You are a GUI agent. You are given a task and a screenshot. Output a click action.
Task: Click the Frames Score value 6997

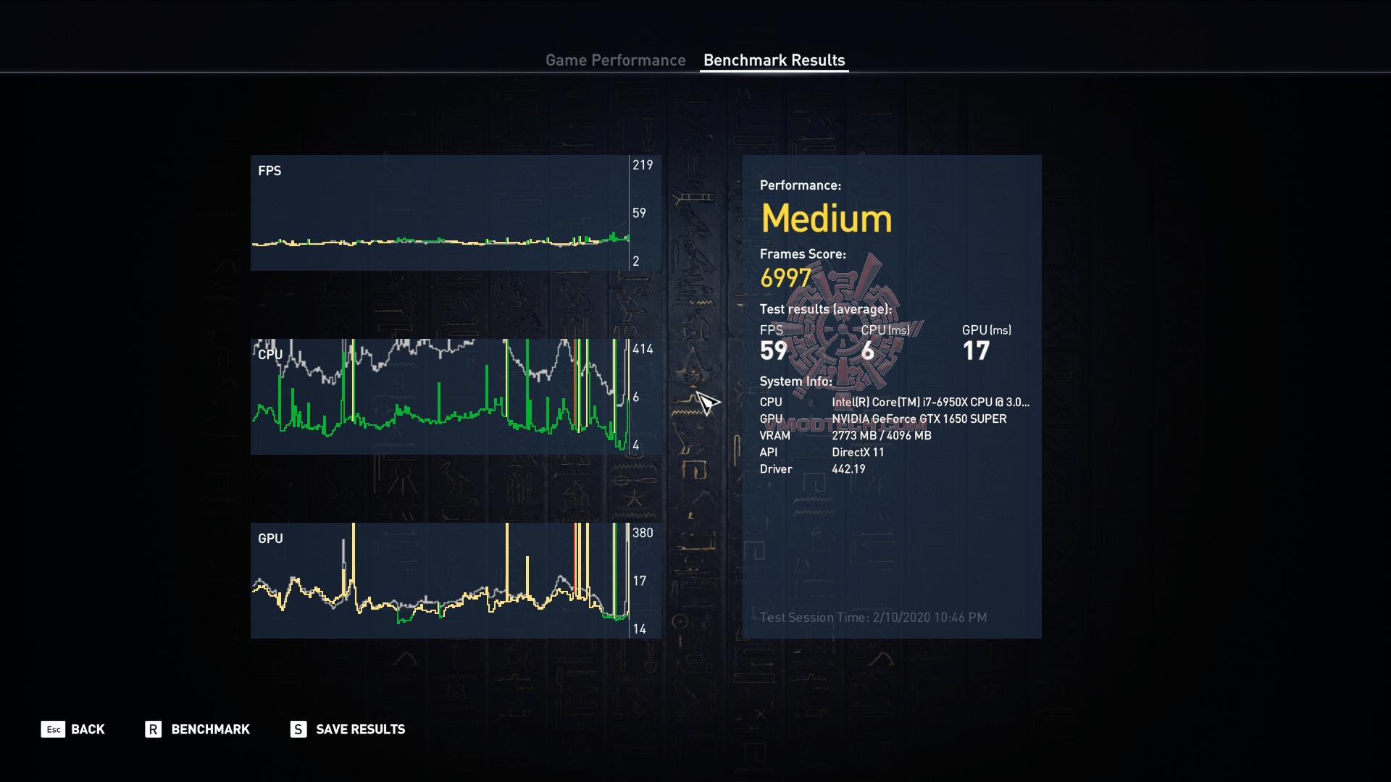[x=785, y=278]
